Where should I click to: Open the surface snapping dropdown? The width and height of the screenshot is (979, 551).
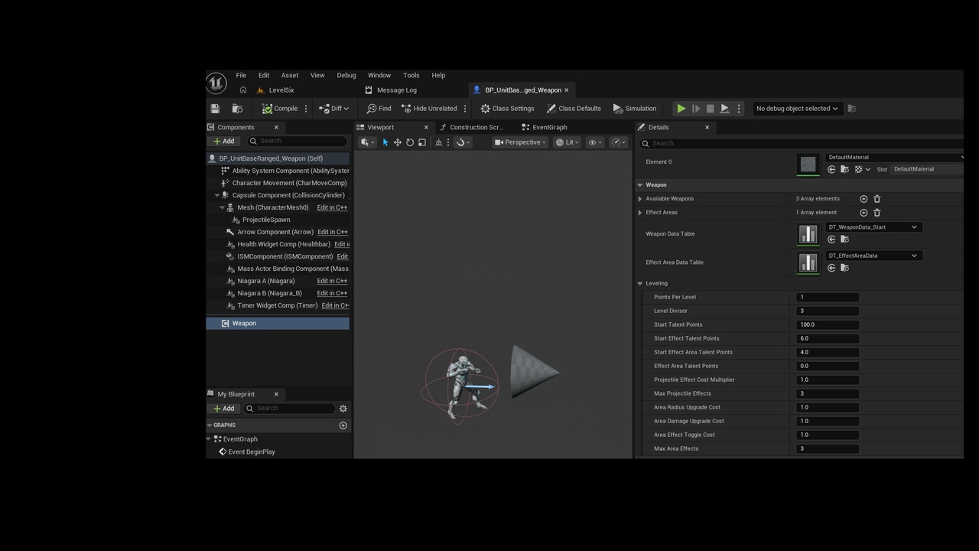[463, 142]
